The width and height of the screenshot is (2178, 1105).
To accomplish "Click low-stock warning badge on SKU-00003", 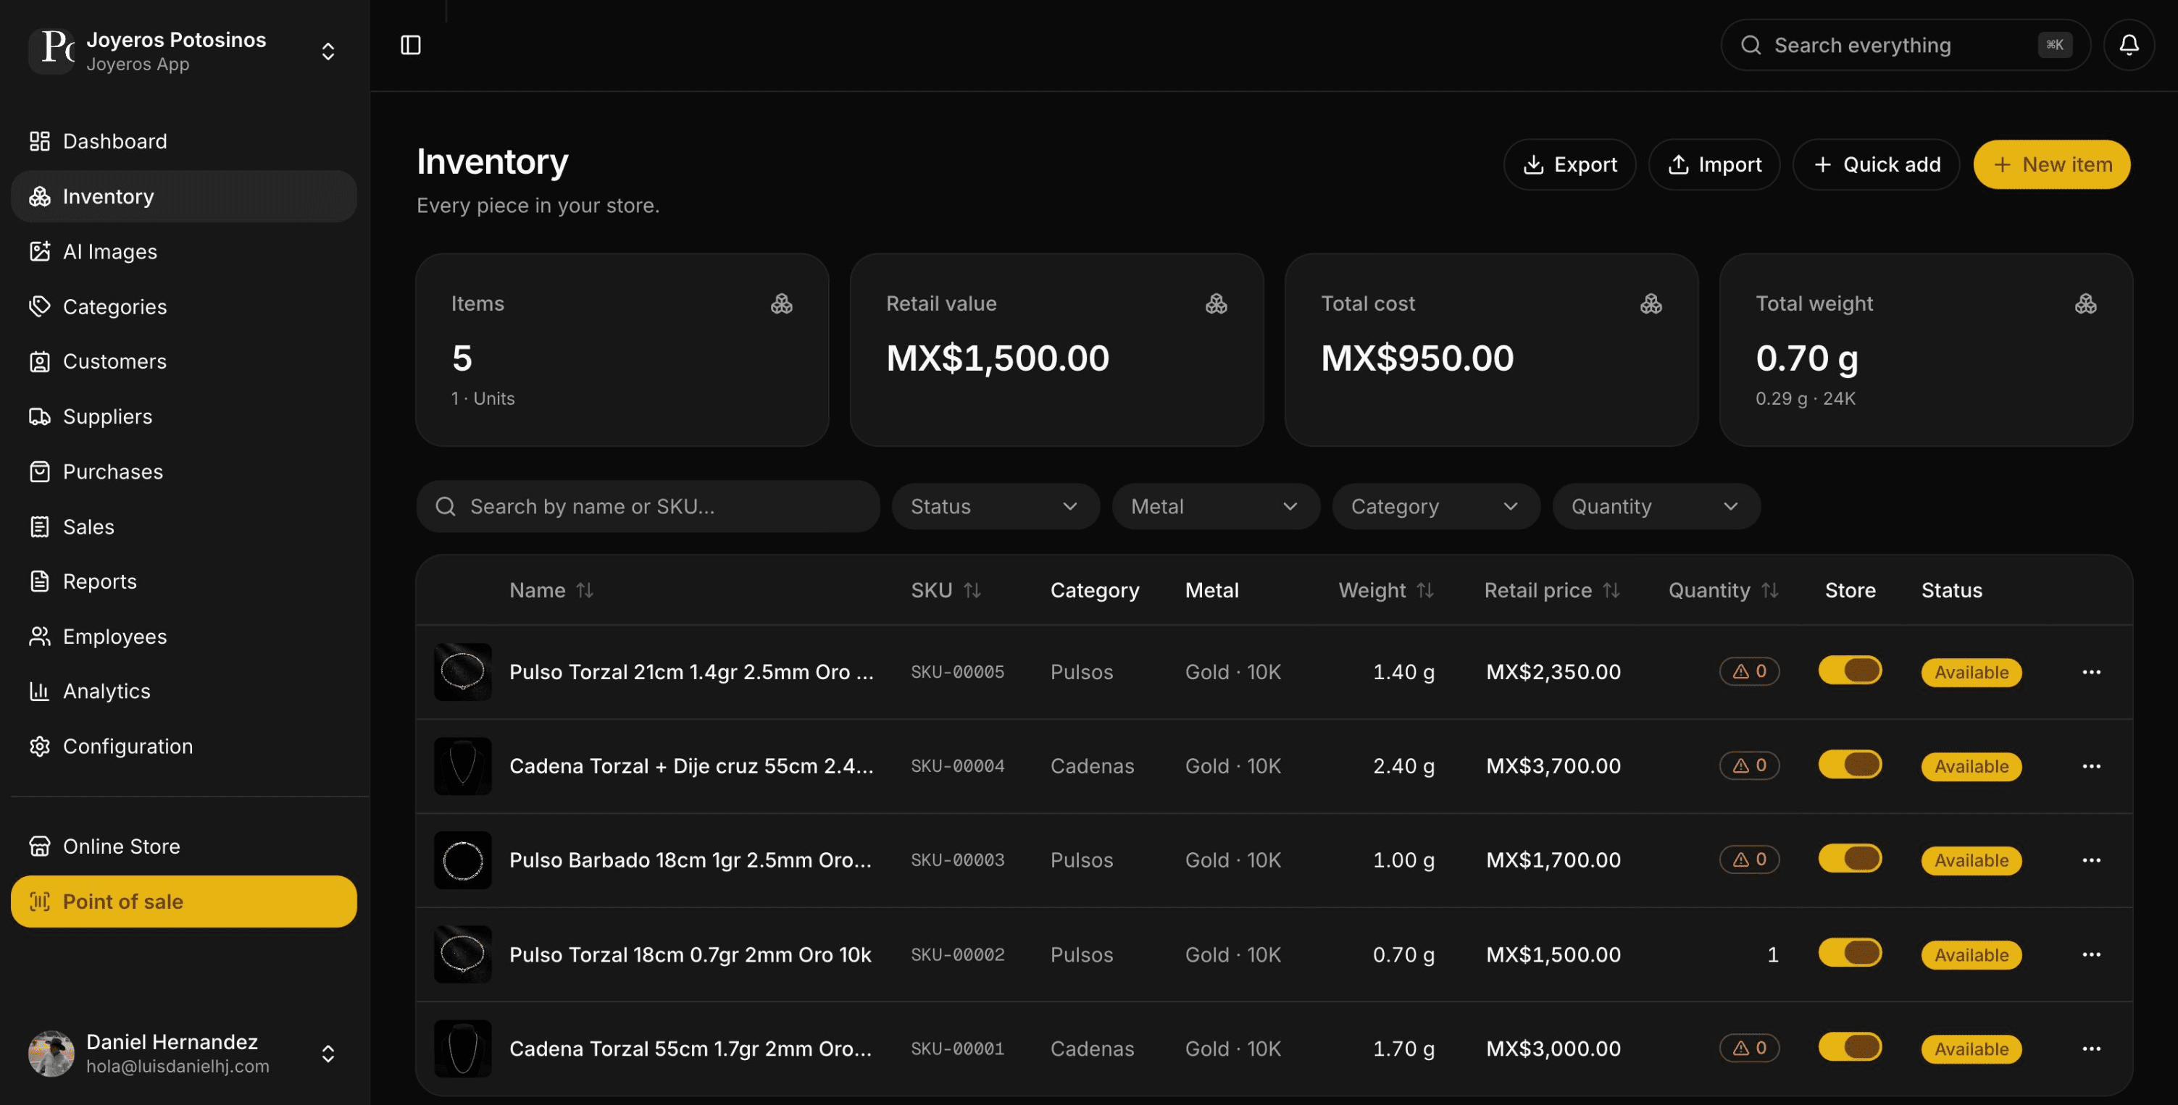I will click(1749, 859).
